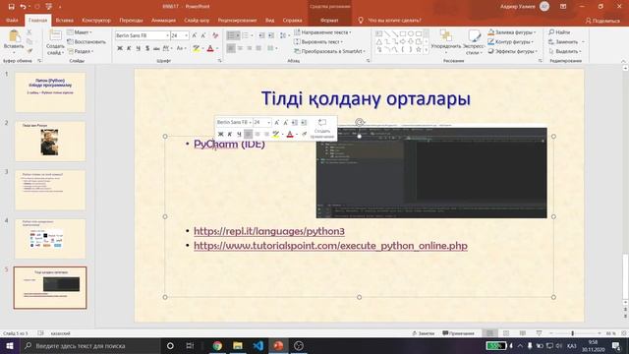629x354 pixels.
Task: Open Chrome from the taskbar
Action: (217, 345)
